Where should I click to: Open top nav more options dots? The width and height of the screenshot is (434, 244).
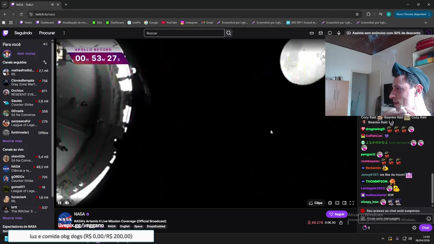point(64,33)
